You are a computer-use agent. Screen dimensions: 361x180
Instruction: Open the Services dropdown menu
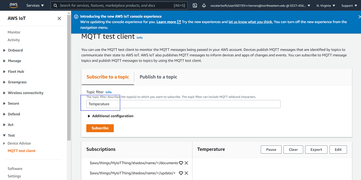(x=35, y=5)
